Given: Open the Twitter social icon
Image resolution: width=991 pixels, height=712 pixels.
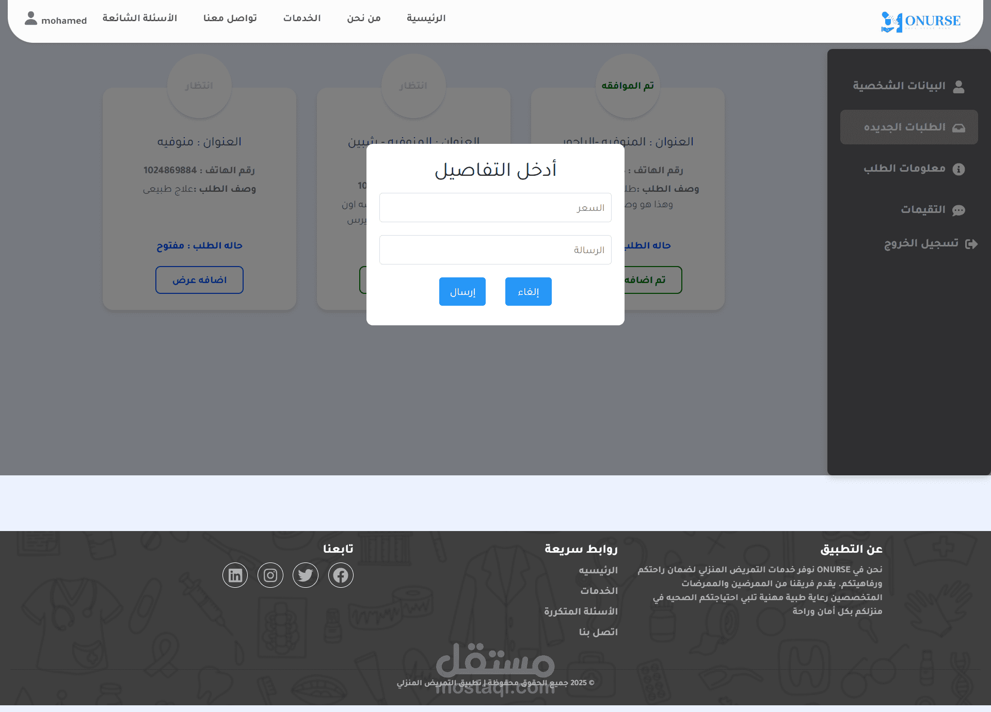Looking at the screenshot, I should [306, 575].
